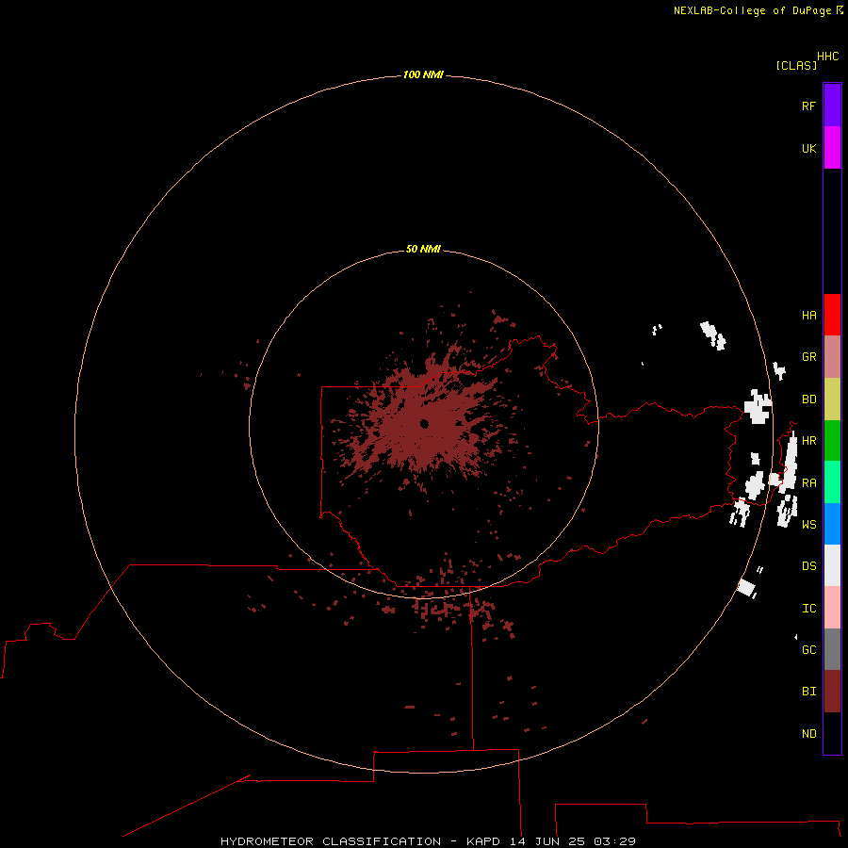Viewport: 848px width, 848px height.
Task: Click the DS white color swatch
Action: (832, 565)
